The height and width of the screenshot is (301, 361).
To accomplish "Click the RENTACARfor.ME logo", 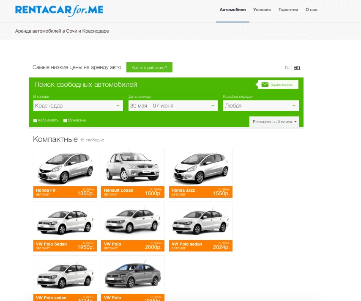I will point(59,11).
